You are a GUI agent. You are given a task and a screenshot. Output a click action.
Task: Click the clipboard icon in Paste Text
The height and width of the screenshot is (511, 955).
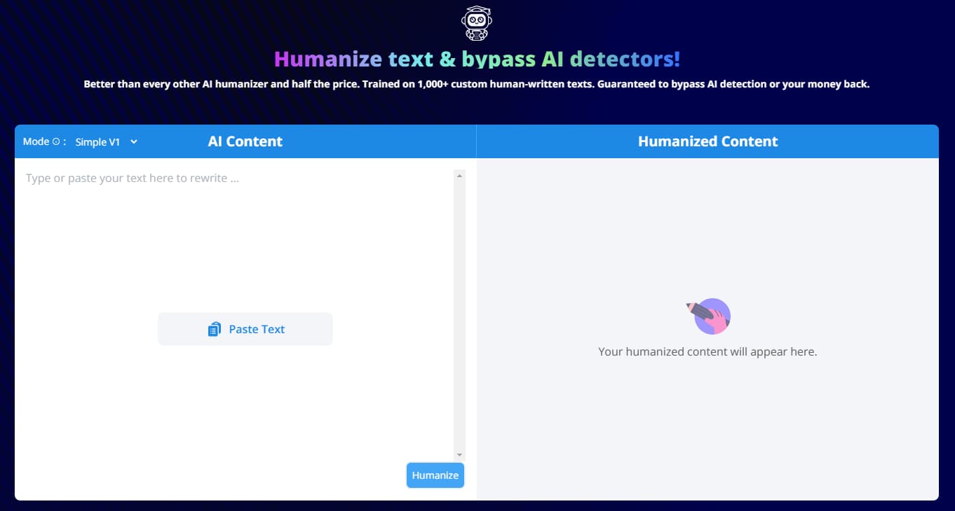click(x=215, y=329)
